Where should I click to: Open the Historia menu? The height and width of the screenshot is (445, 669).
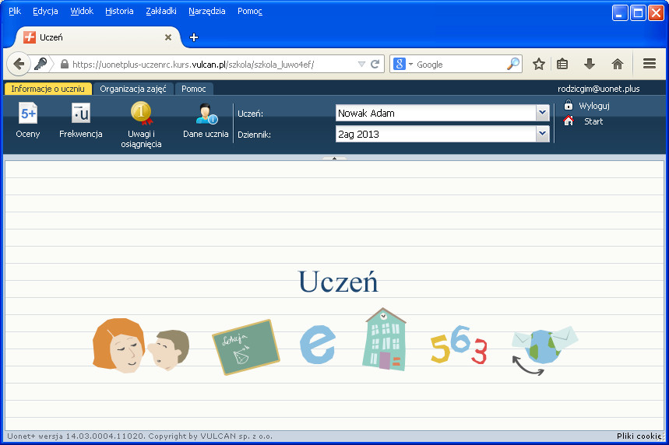(x=119, y=11)
